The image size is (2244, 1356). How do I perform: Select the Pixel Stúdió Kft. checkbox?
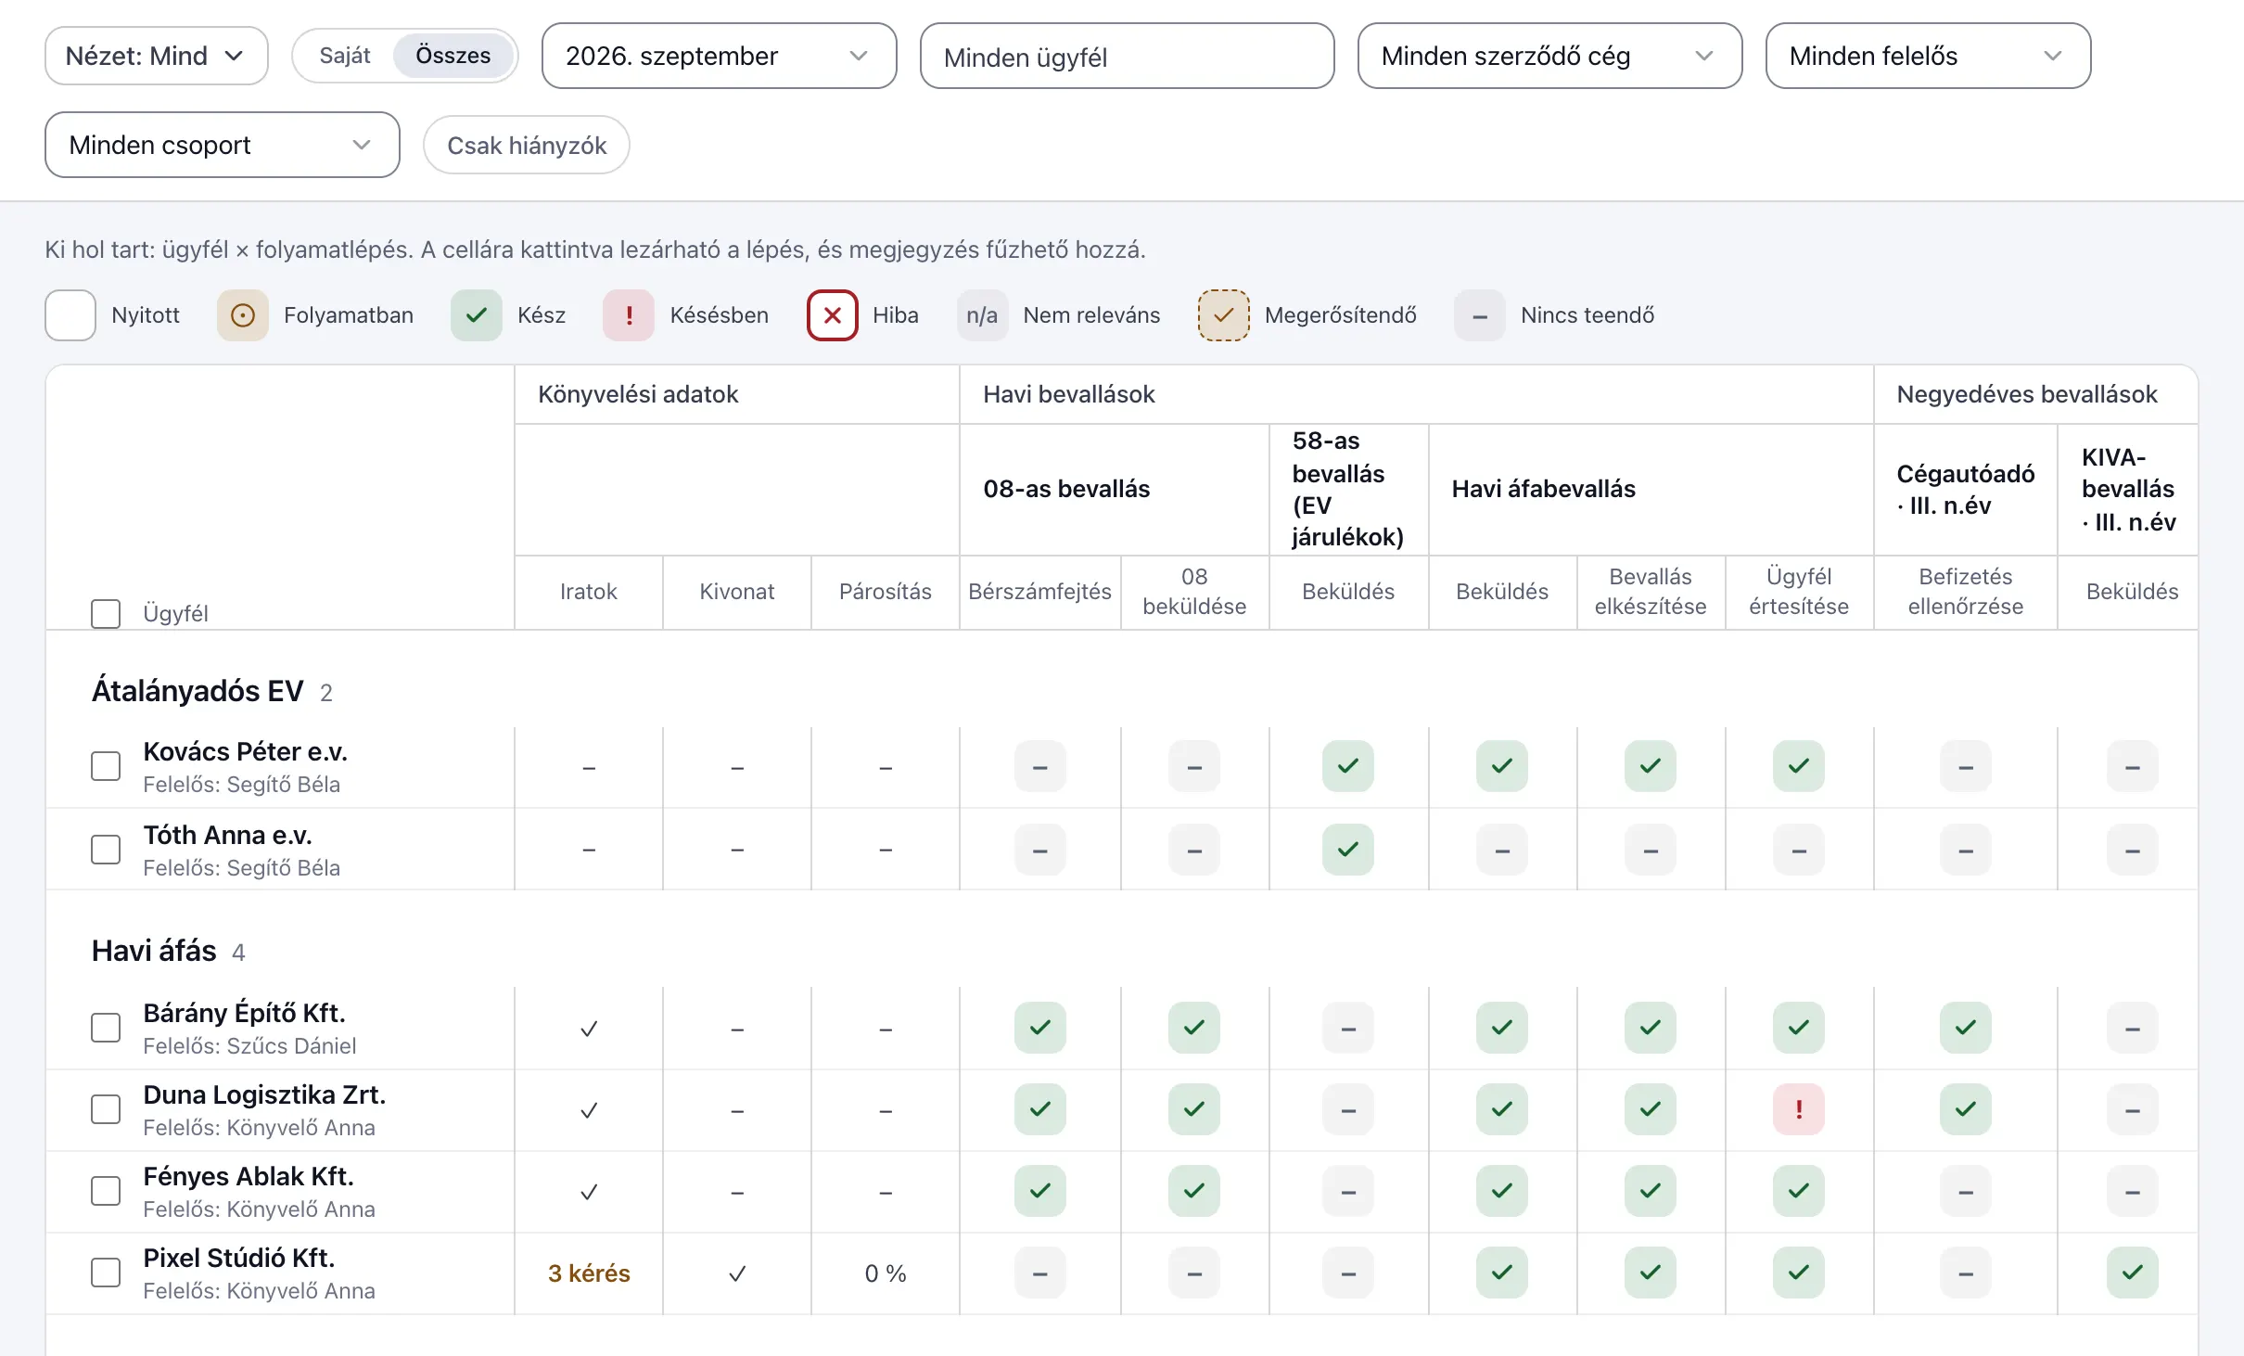click(x=106, y=1273)
